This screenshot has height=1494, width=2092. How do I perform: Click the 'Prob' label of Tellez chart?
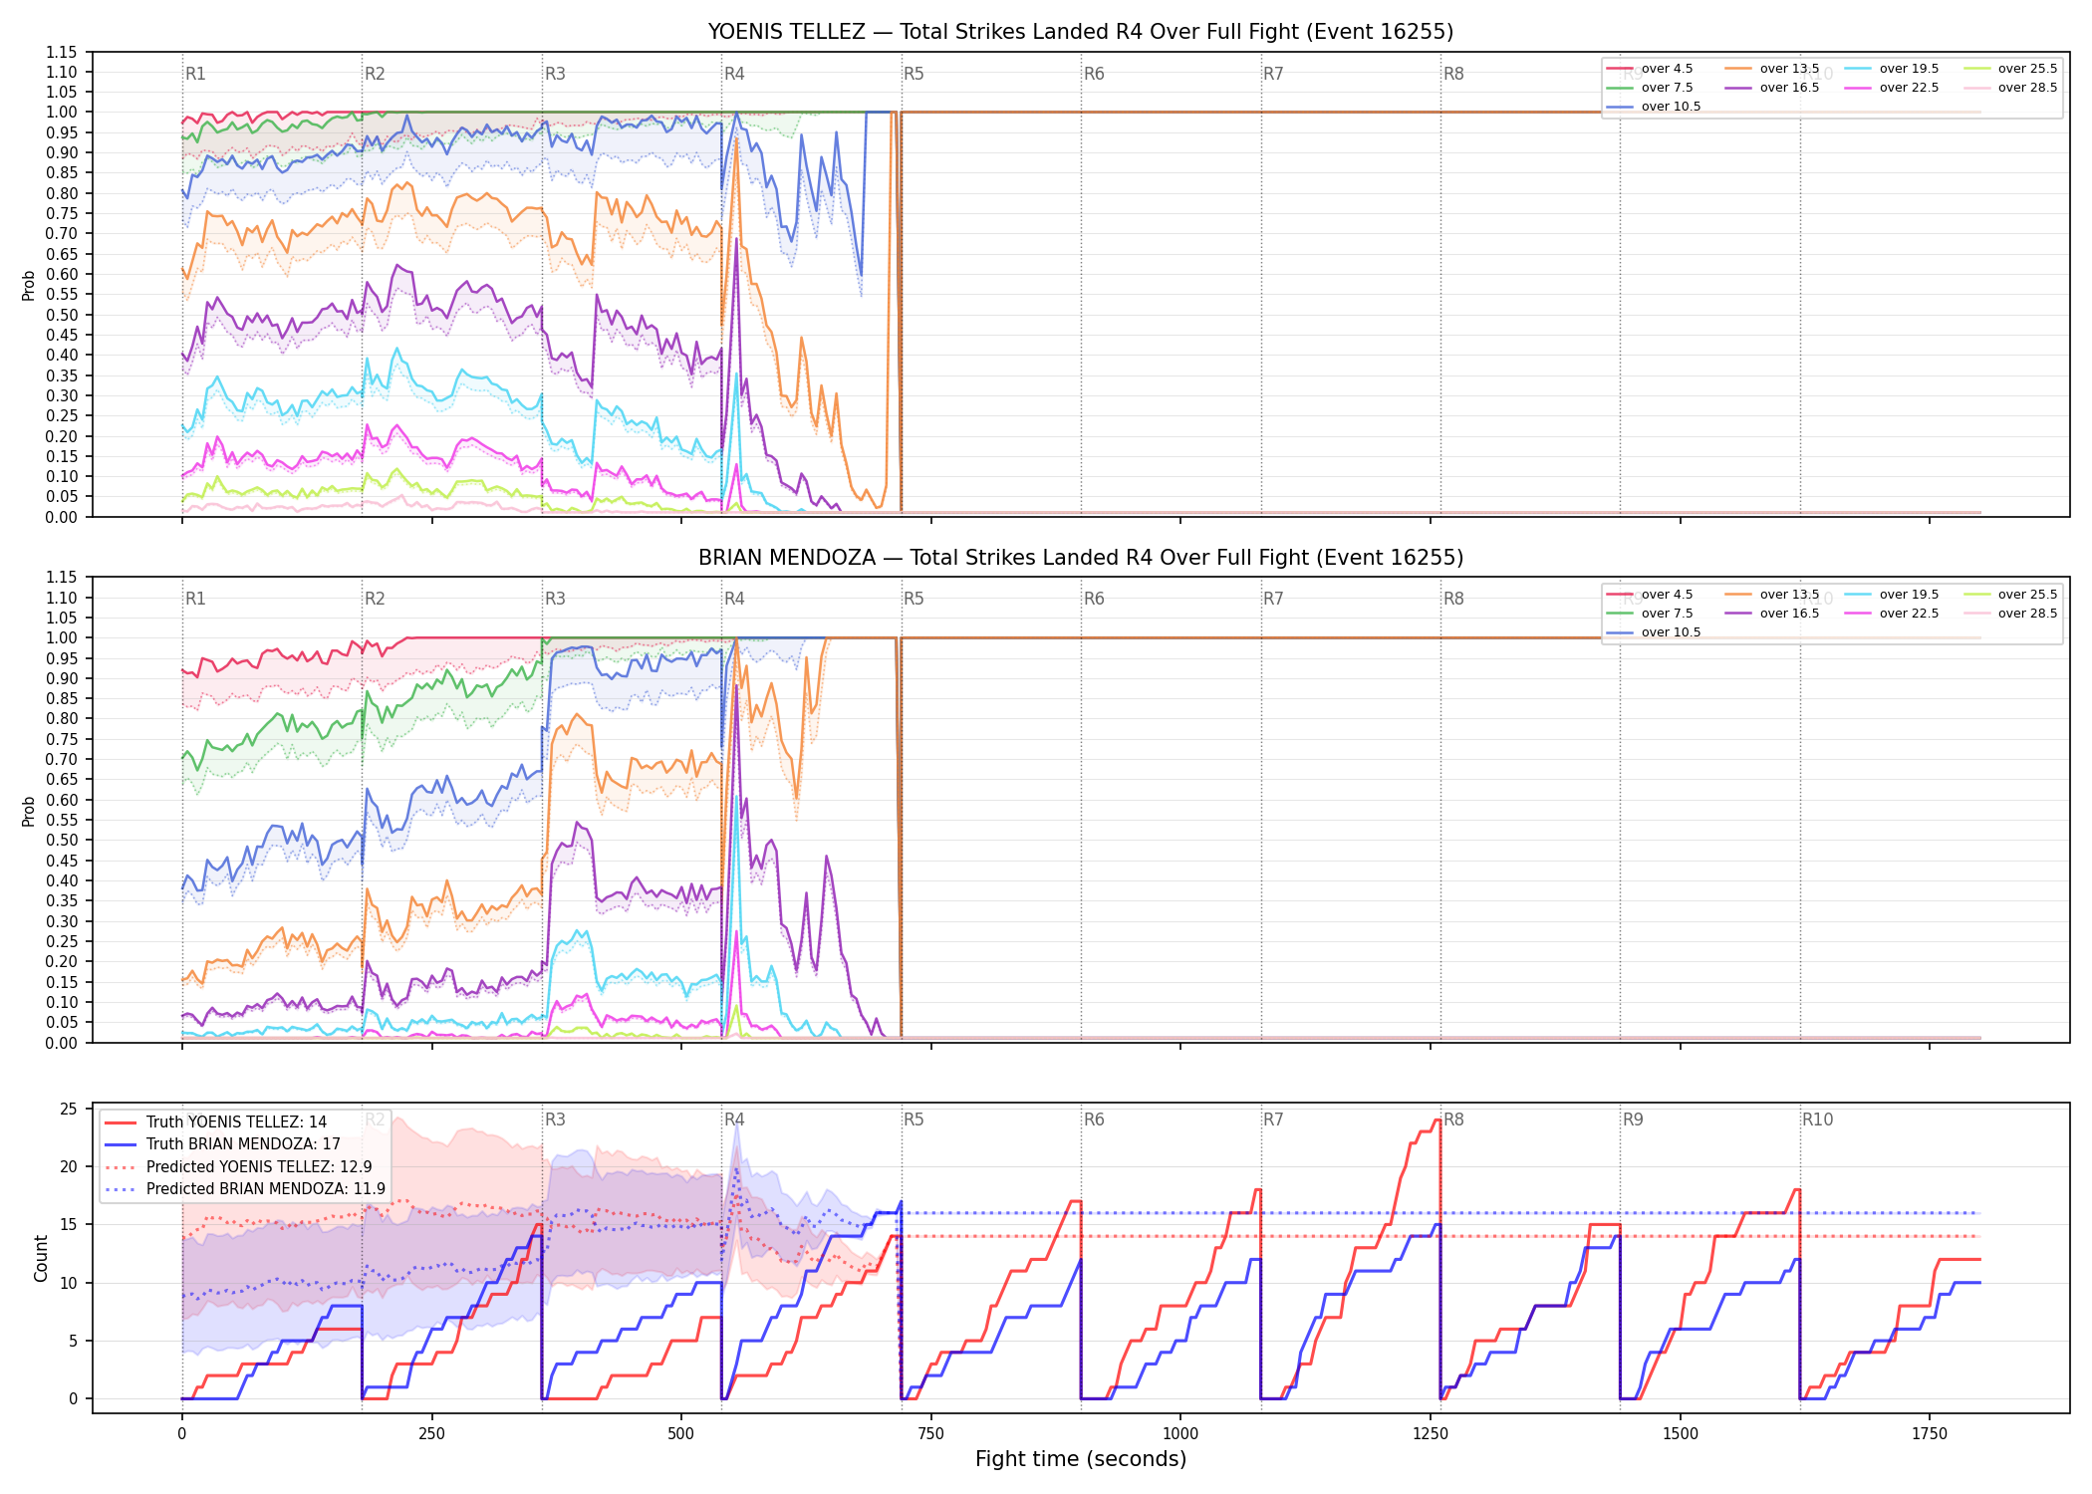click(x=29, y=285)
